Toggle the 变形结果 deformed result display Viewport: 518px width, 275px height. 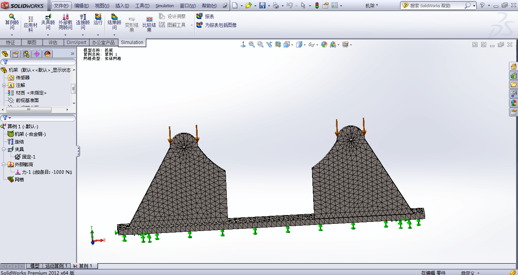[132, 23]
